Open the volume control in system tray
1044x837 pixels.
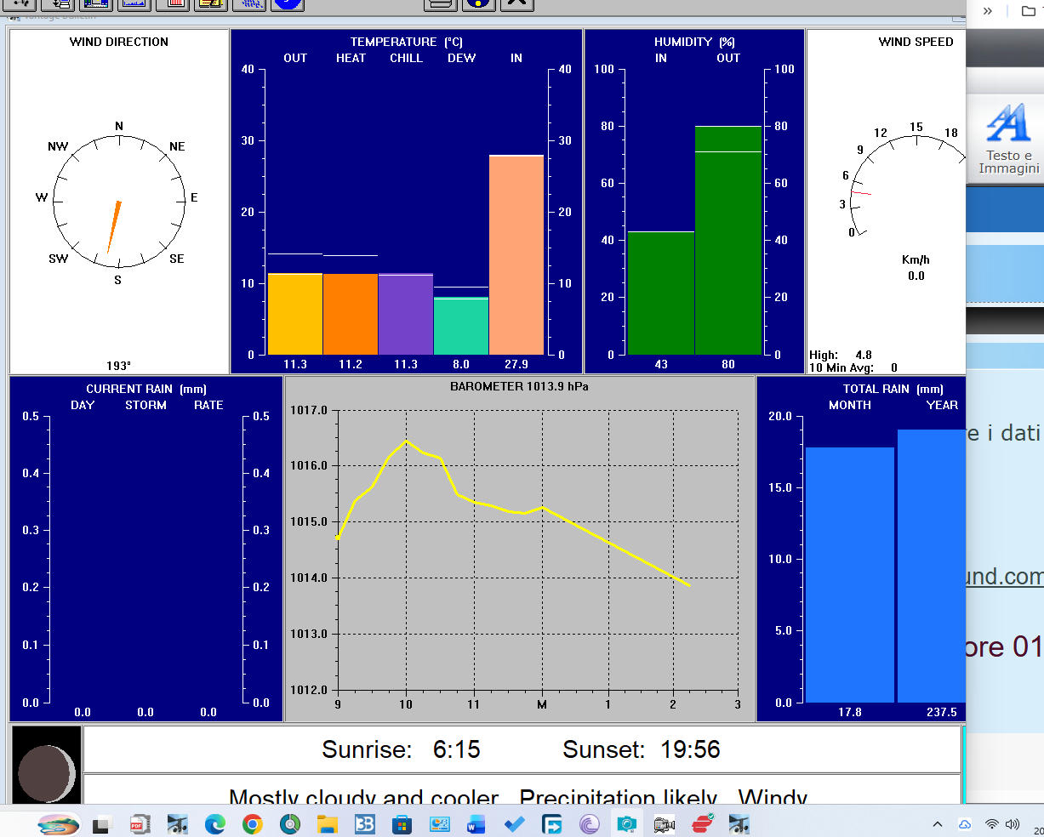click(x=1013, y=824)
